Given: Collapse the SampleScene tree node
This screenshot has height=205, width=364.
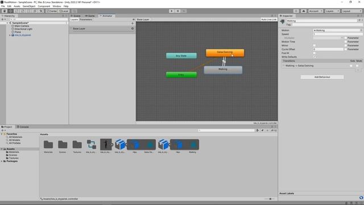Looking at the screenshot, I should click(7, 23).
